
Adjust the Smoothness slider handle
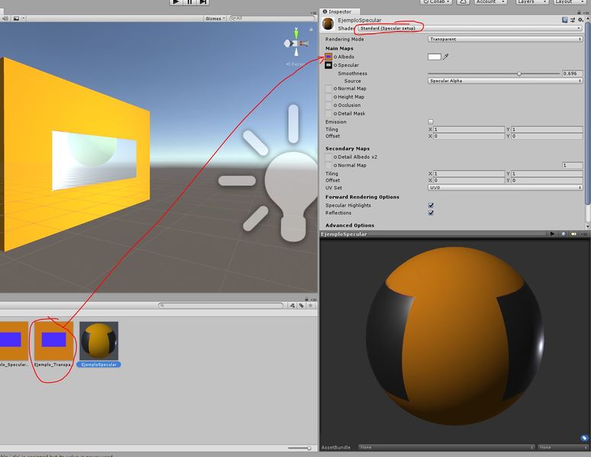coord(519,74)
